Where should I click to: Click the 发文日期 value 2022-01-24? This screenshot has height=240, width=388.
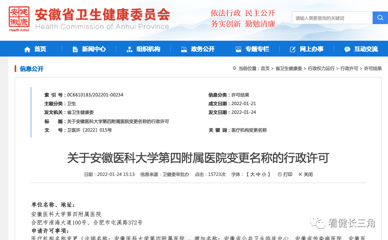(244, 112)
